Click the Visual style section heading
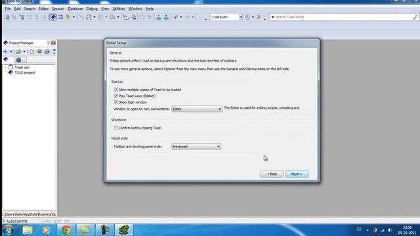Screen dimensions: 420x236 point(119,138)
